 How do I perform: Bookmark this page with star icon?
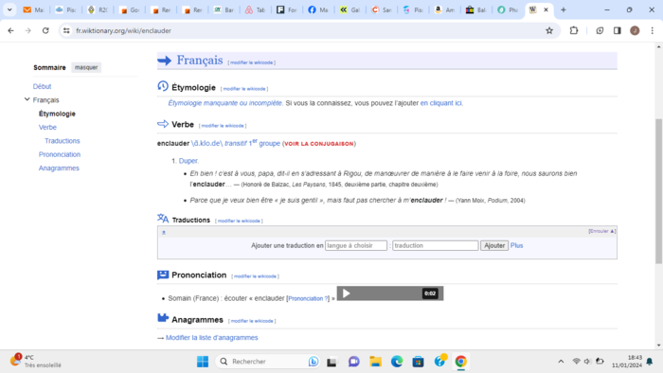(549, 30)
